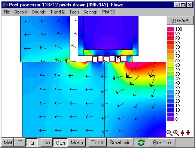
Task: Toggle the T temperature view button
Action: (x=20, y=142)
